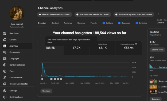
Task: Open the Settings gear icon
Action: point(5,91)
